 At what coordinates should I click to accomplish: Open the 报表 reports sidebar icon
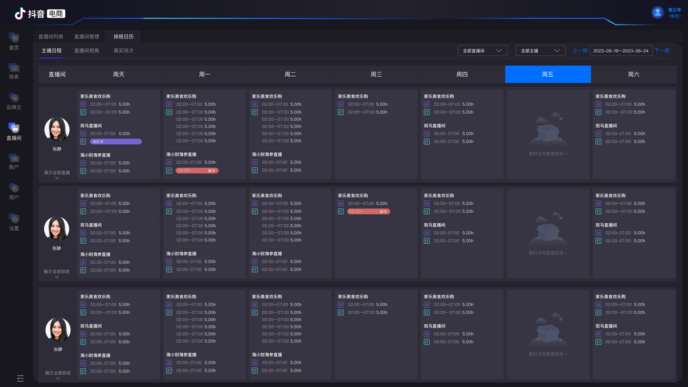[x=14, y=68]
